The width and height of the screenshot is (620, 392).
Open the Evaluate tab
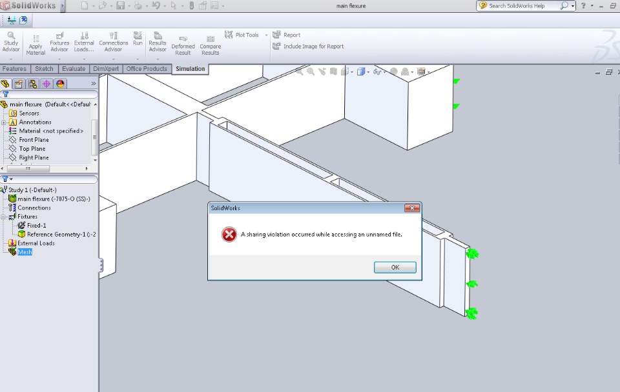[74, 69]
